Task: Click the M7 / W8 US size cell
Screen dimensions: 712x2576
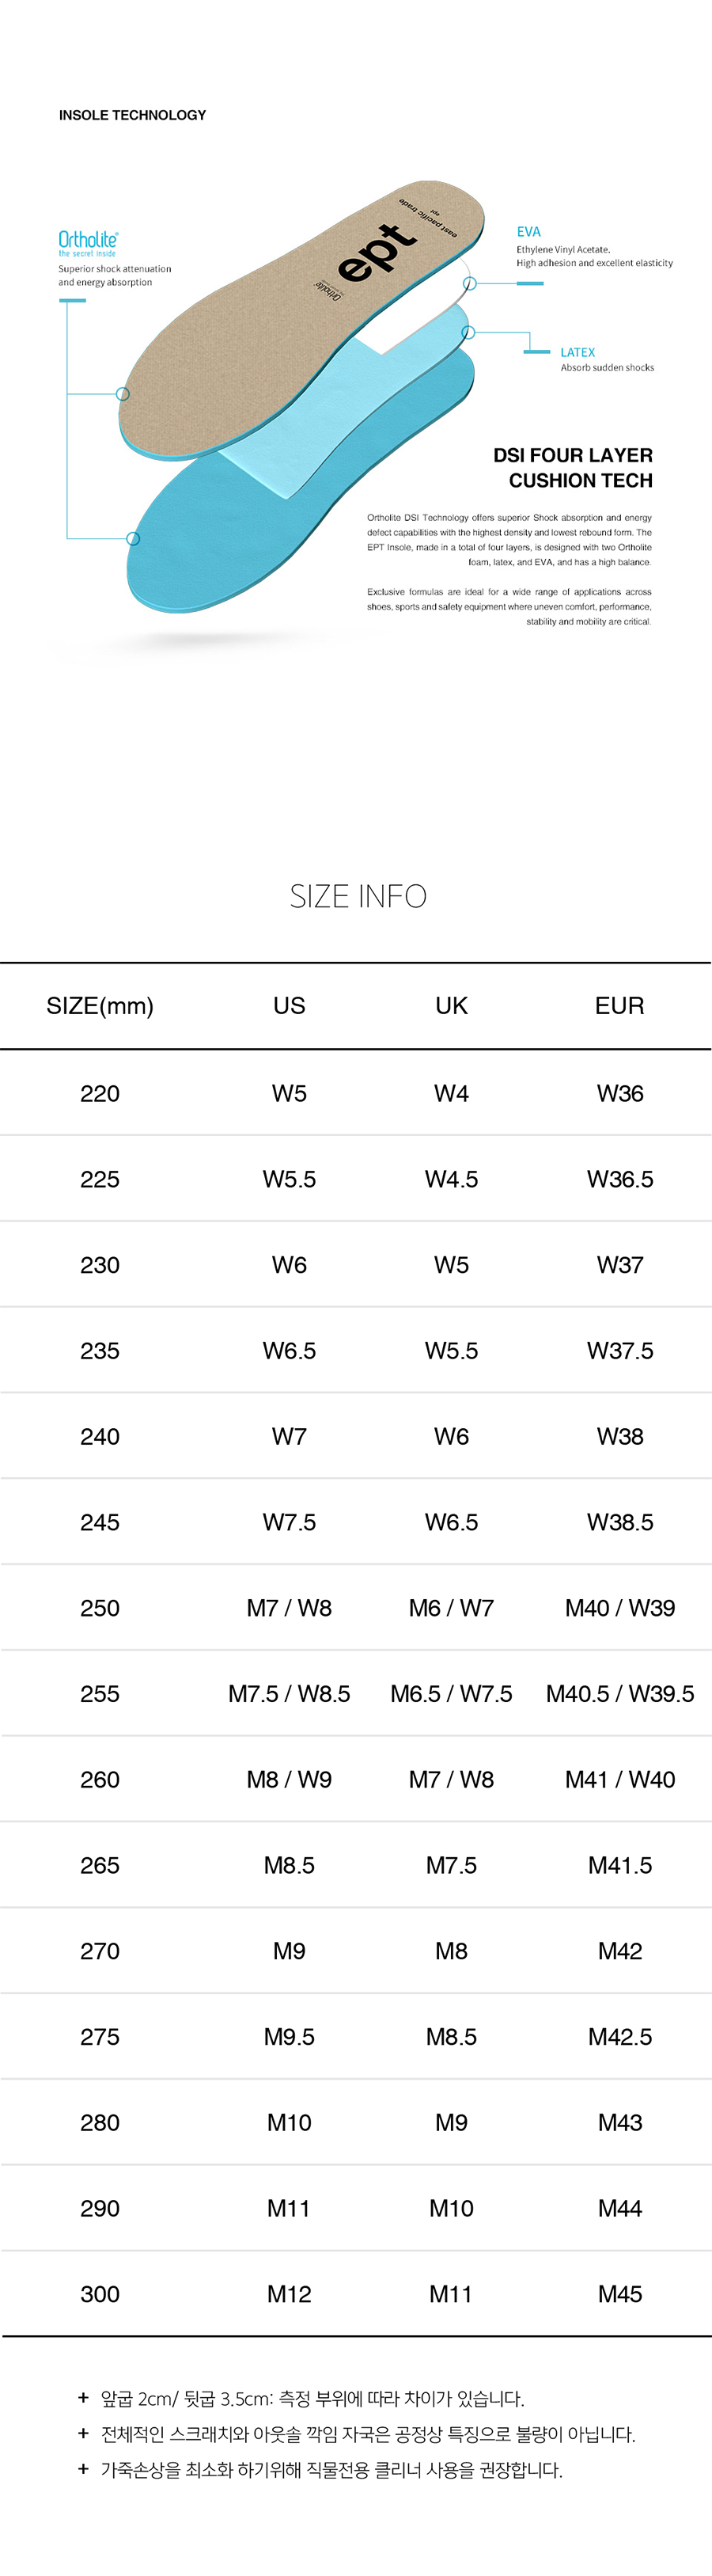Action: point(289,1608)
